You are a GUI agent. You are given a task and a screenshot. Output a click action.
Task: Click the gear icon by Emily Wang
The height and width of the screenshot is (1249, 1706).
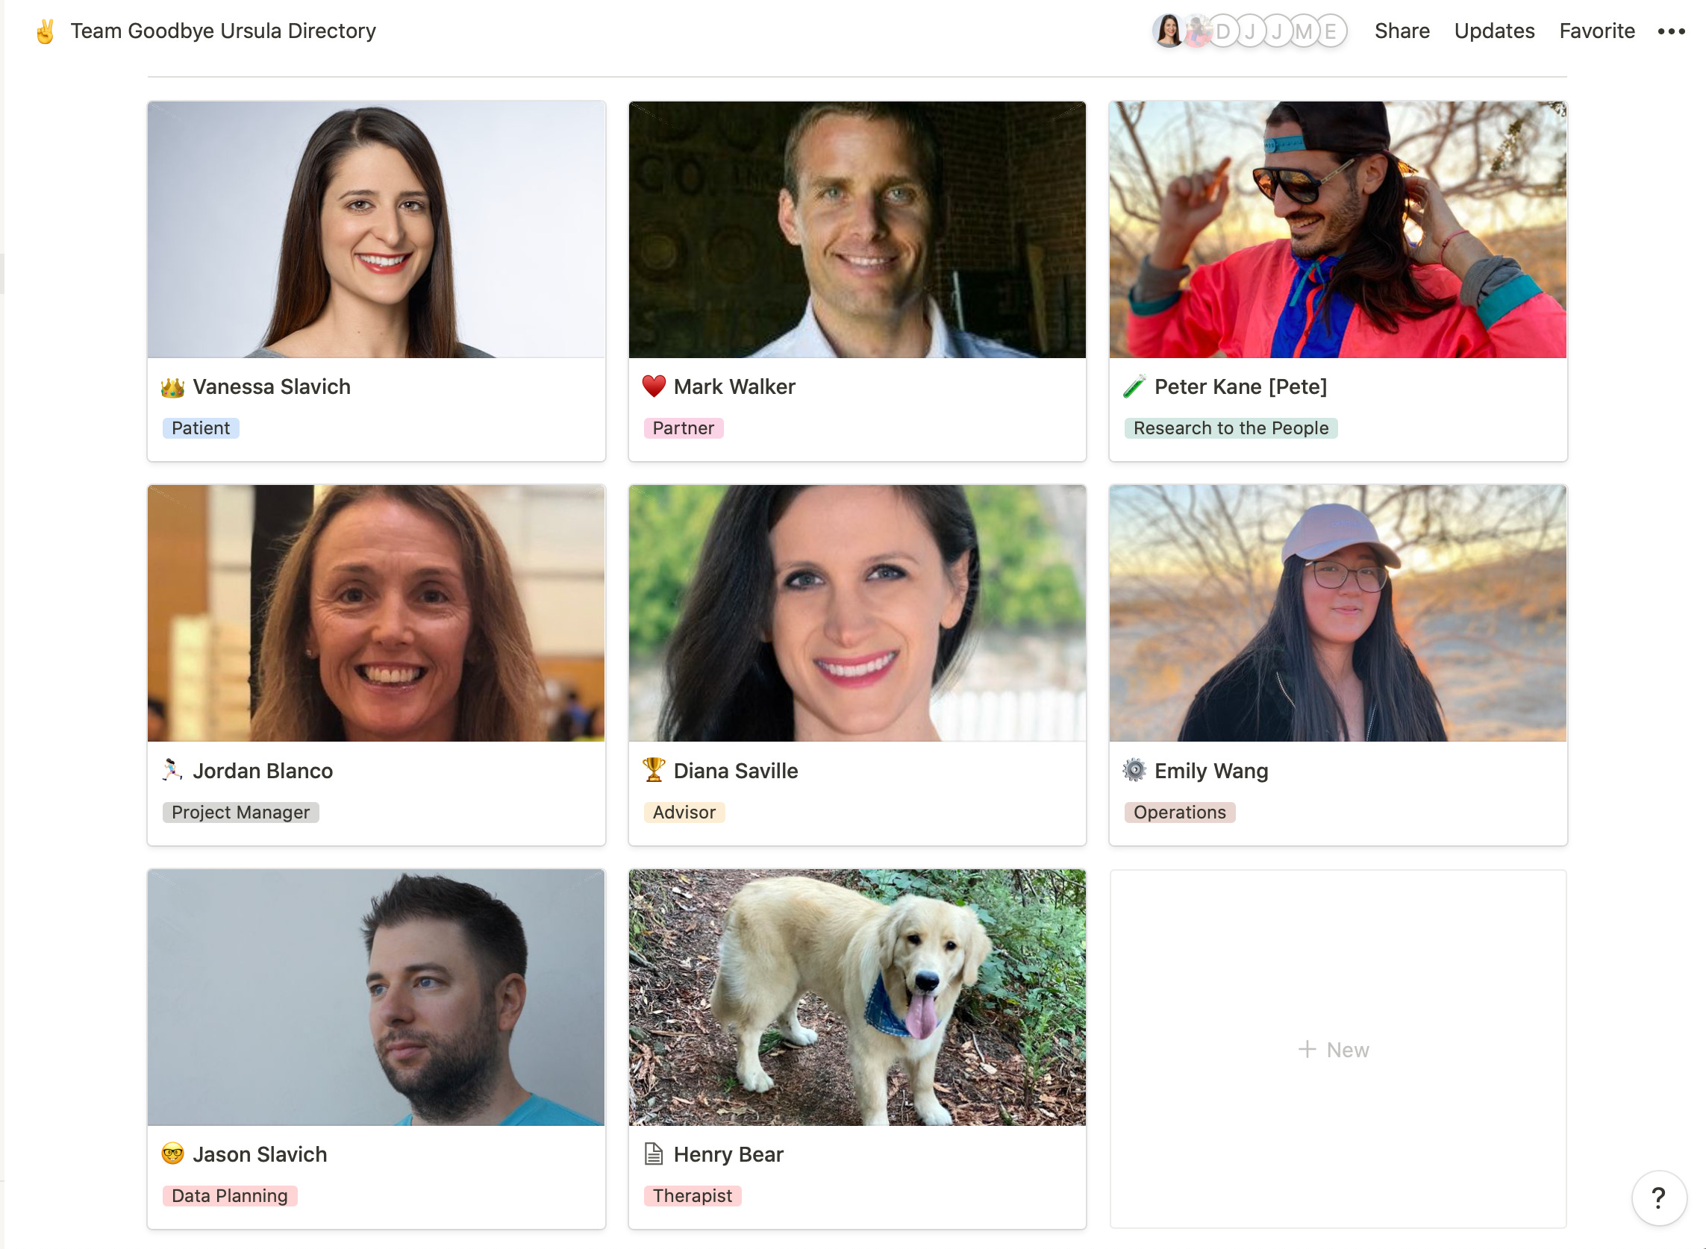[1134, 770]
